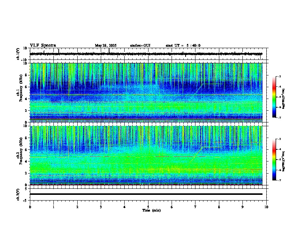Click time axis tick label "1"

coord(53,207)
